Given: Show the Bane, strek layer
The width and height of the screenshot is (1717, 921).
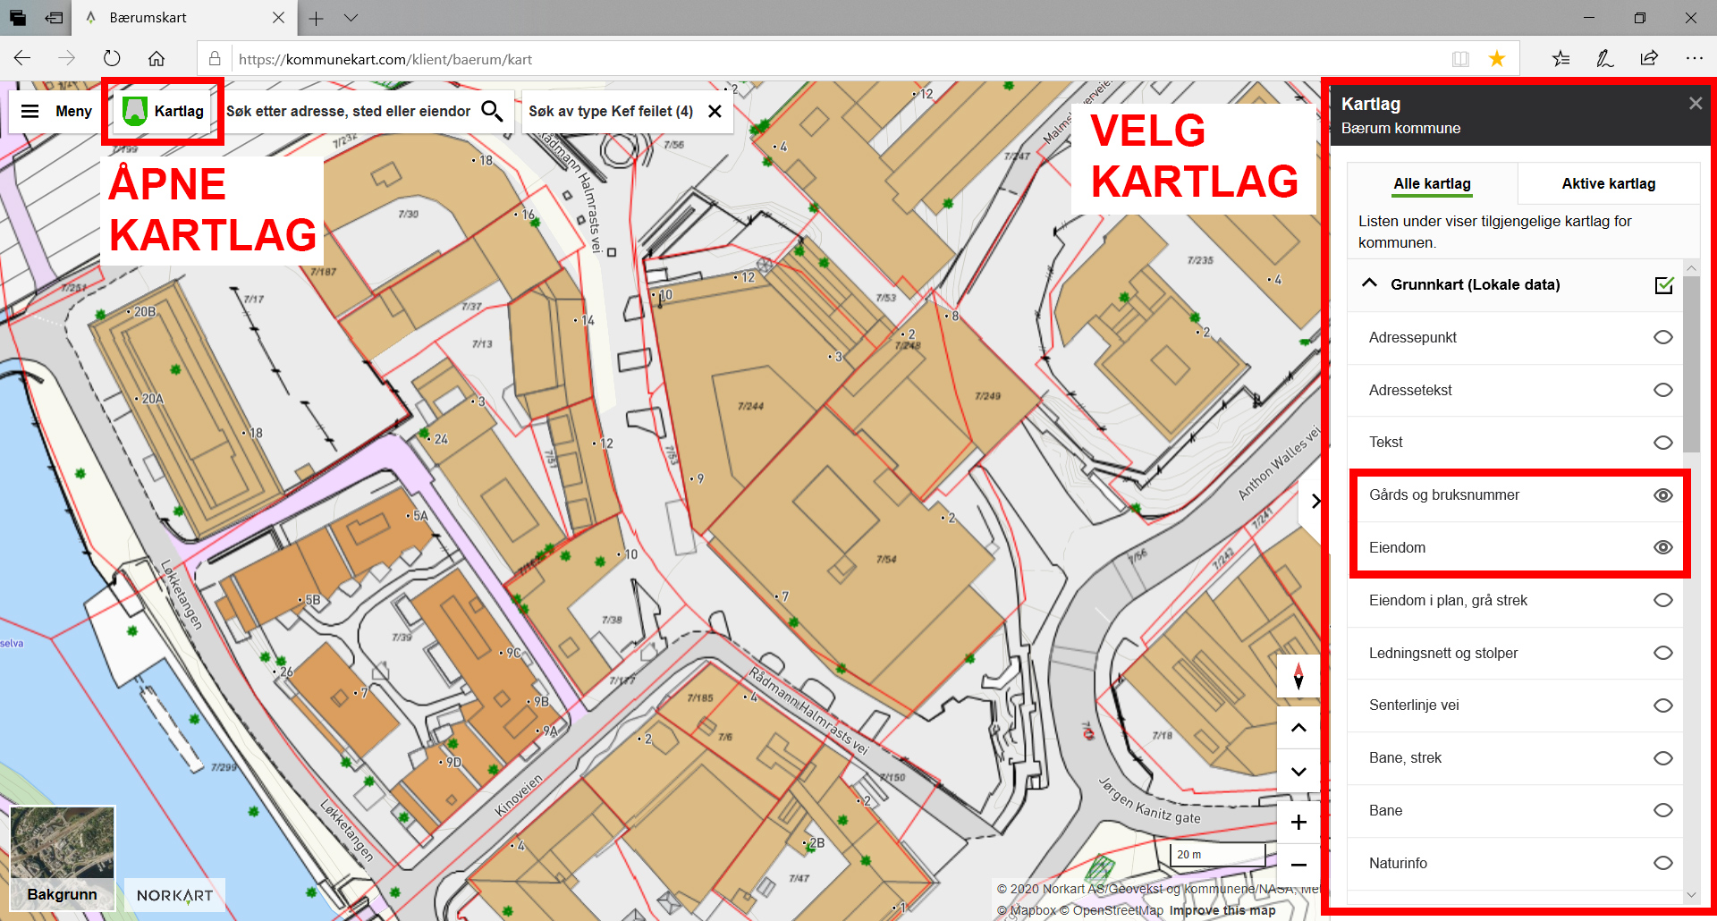Looking at the screenshot, I should 1662,758.
